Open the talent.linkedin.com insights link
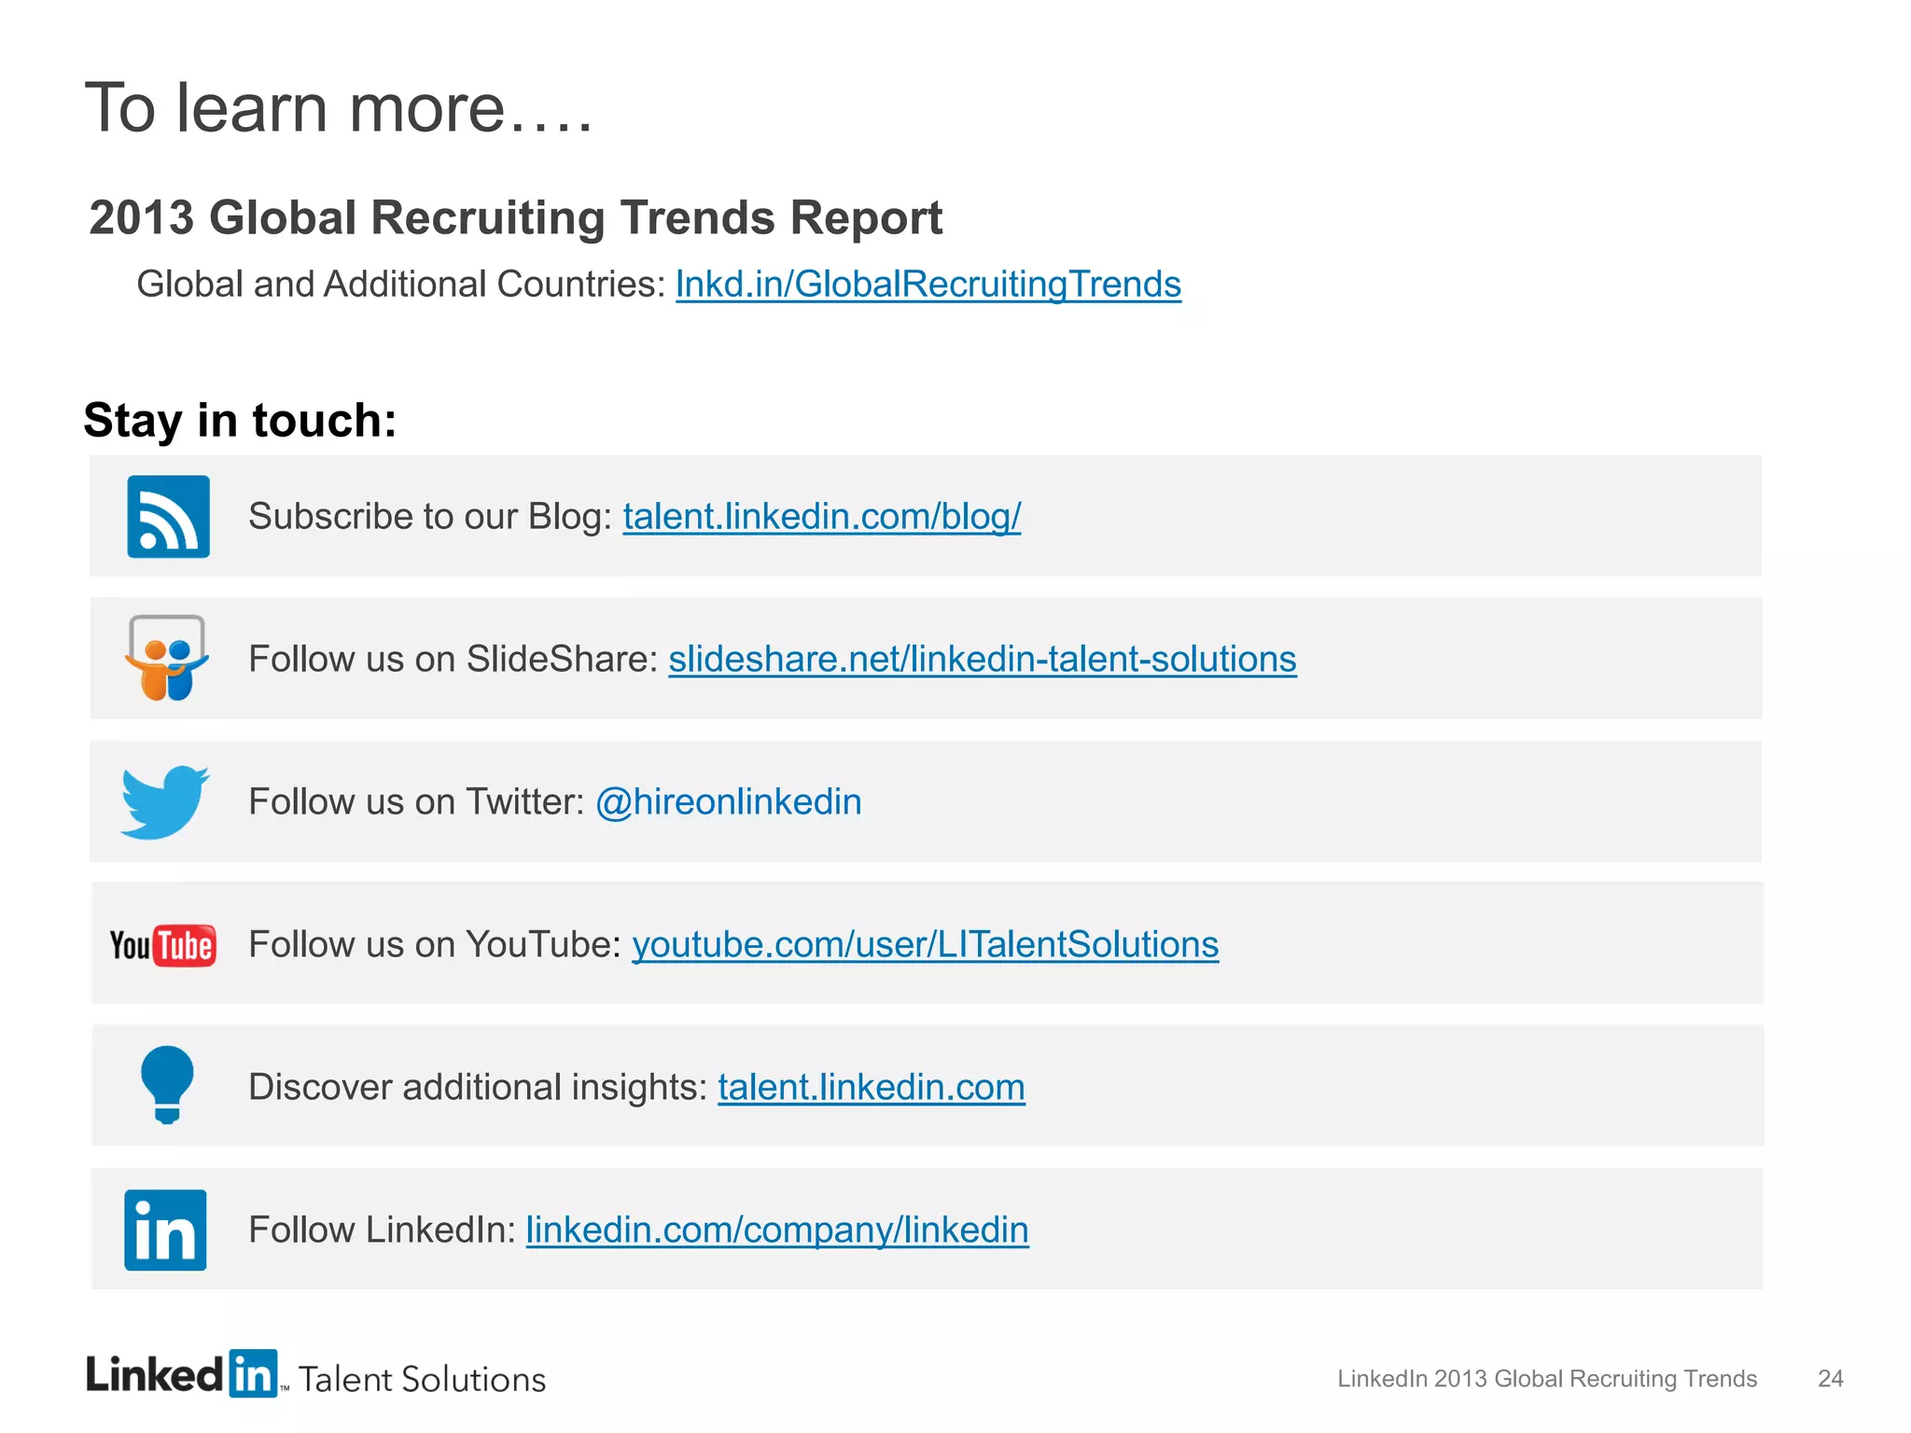 [871, 1088]
